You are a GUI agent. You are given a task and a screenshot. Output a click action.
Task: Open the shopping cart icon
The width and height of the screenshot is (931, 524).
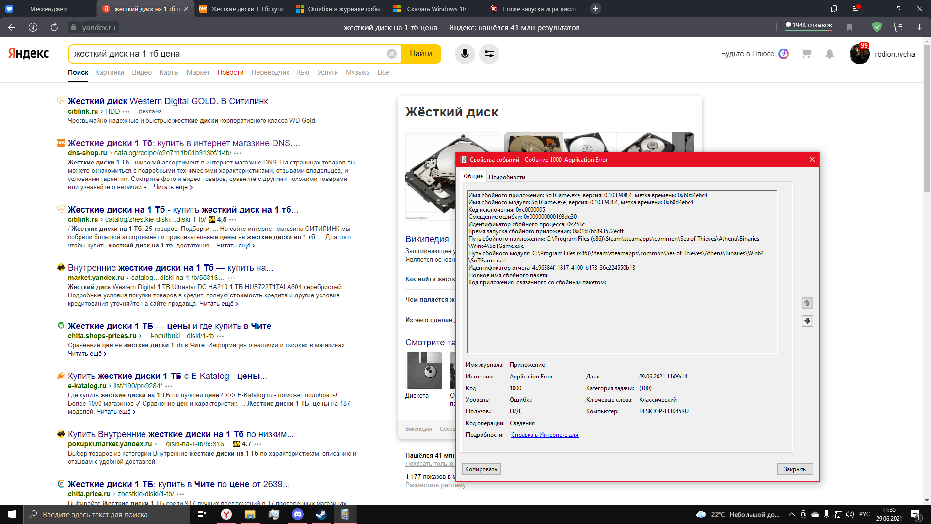[x=806, y=54]
